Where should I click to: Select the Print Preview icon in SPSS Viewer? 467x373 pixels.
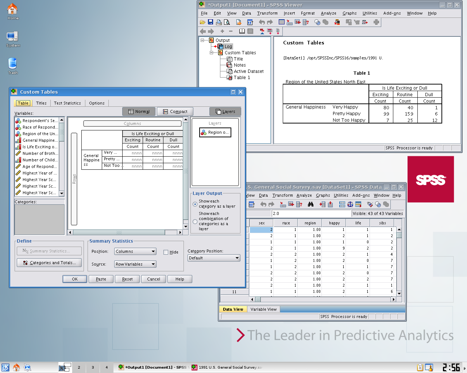(x=227, y=22)
